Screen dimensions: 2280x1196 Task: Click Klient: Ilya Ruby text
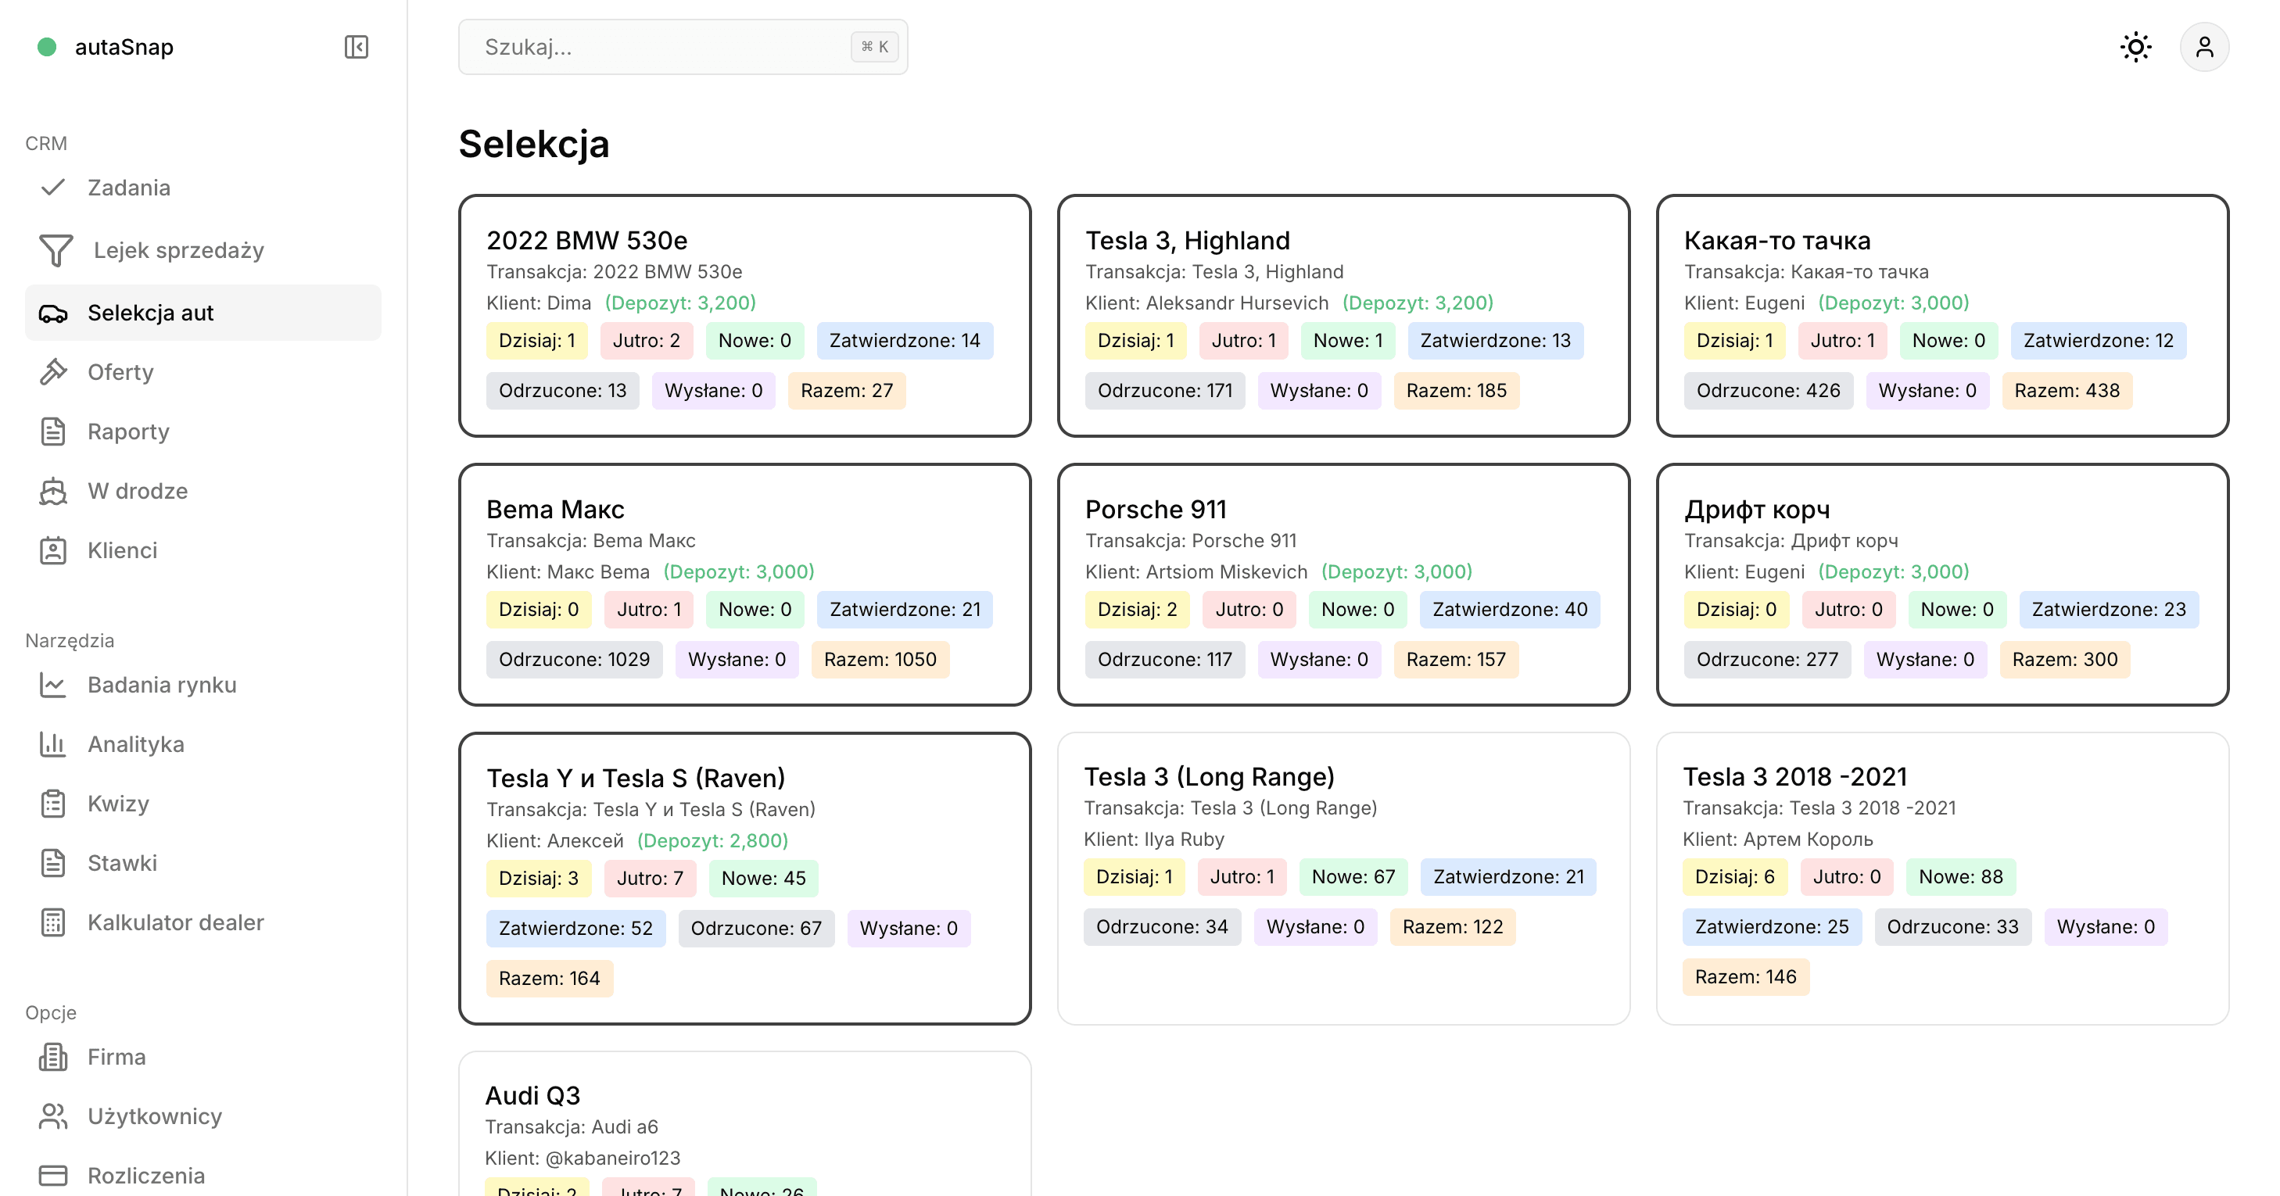click(x=1154, y=839)
